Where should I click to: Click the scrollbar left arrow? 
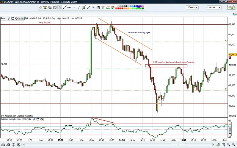pos(23,145)
